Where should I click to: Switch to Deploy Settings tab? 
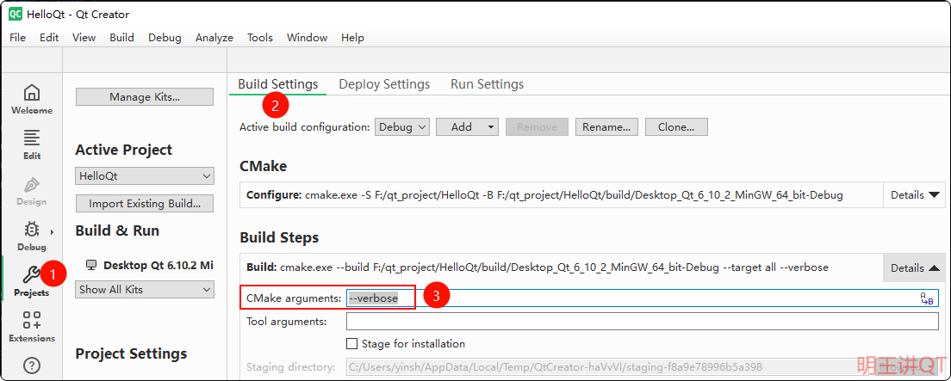click(384, 84)
